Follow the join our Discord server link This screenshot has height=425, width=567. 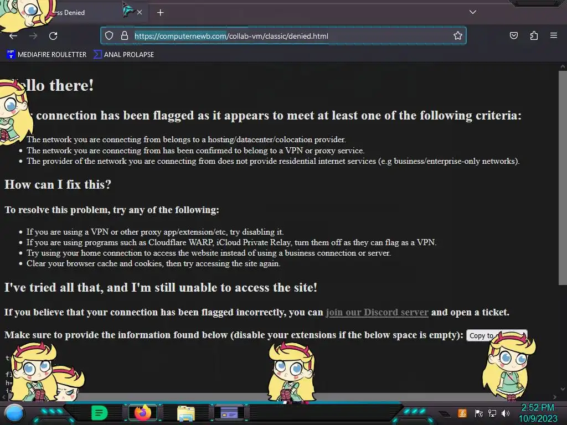[377, 312]
